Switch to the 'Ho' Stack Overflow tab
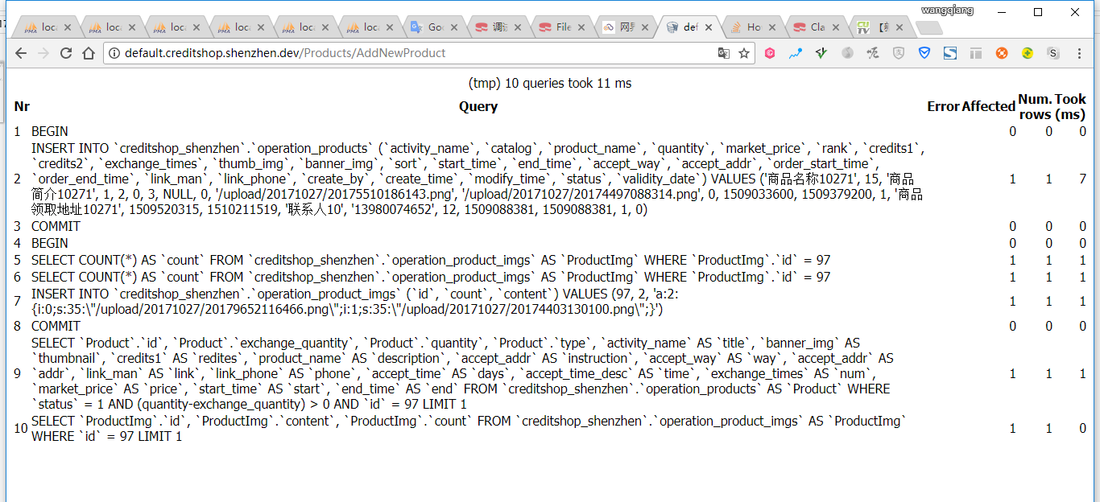Image resolution: width=1100 pixels, height=502 pixels. (x=754, y=27)
